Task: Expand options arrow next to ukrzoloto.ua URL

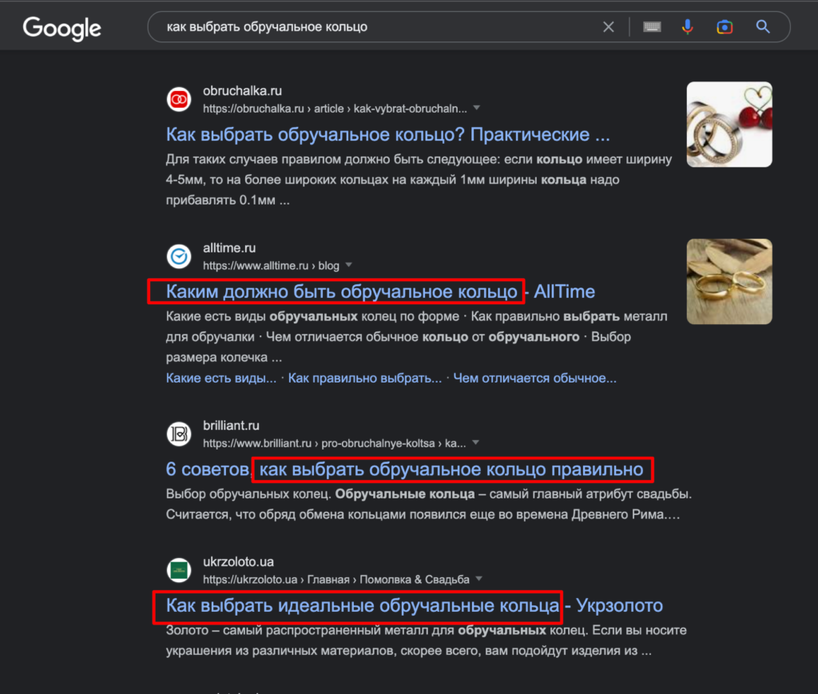Action: (x=478, y=579)
